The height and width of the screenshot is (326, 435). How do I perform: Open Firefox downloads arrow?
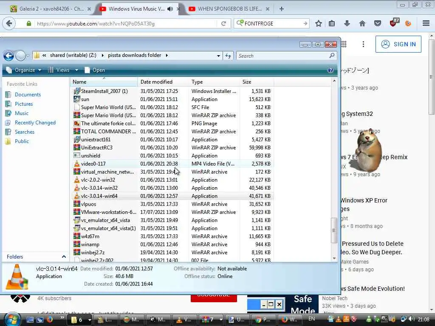click(x=347, y=24)
